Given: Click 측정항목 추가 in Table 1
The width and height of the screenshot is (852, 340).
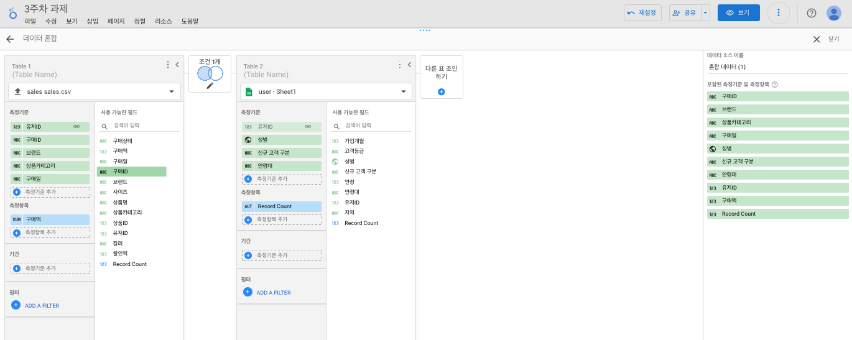Looking at the screenshot, I should click(50, 232).
